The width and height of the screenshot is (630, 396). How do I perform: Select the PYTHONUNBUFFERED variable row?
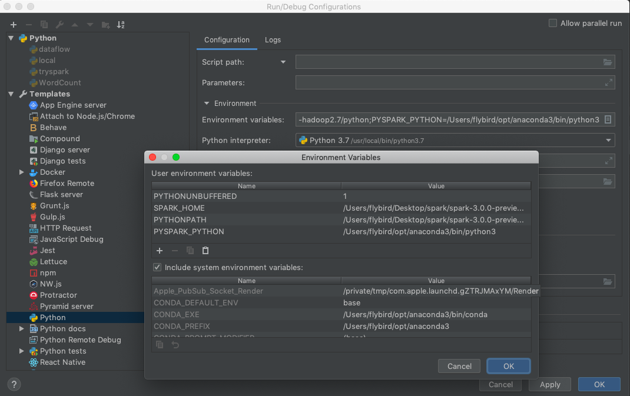click(341, 197)
